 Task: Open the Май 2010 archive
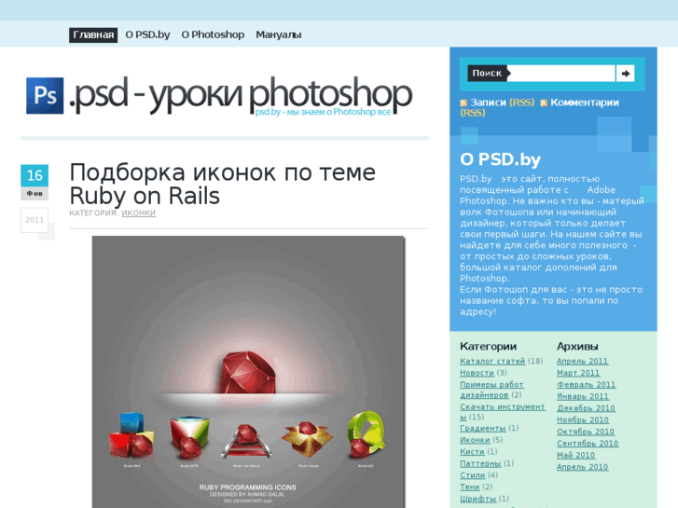pos(575,455)
